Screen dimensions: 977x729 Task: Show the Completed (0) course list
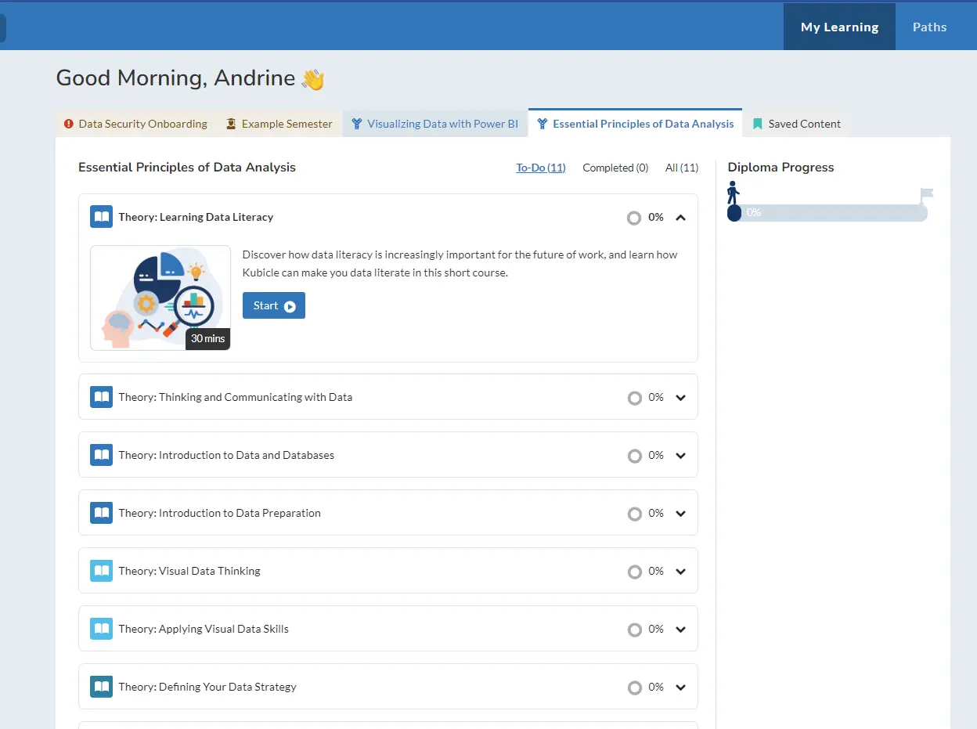click(615, 168)
